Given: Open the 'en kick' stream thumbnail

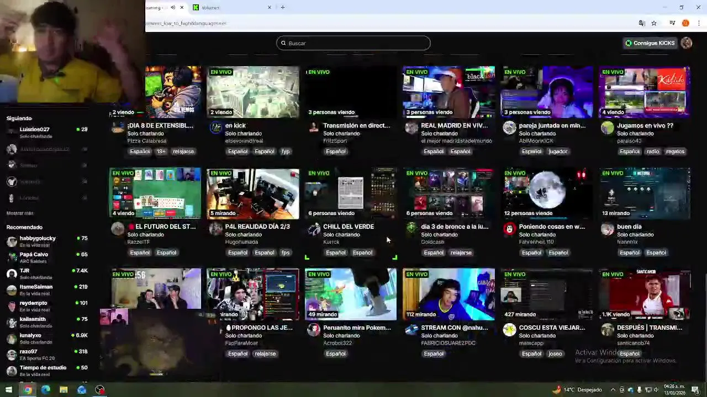Looking at the screenshot, I should coord(253,92).
